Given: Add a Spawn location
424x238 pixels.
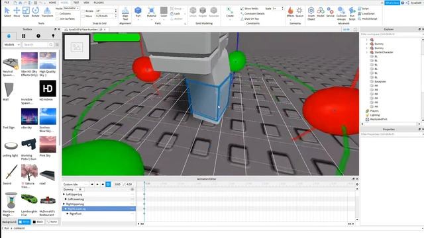Looking at the screenshot, I should pos(299,12).
